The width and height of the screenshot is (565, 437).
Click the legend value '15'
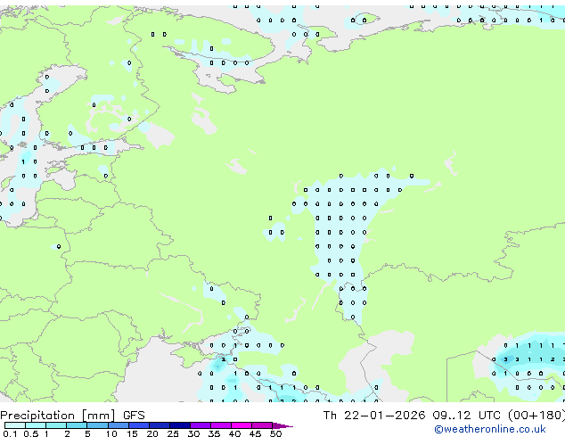click(132, 433)
